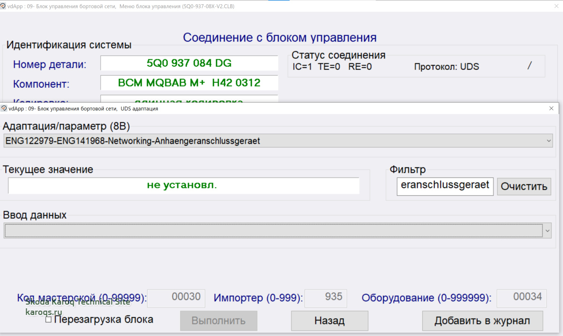Select the Импортер field showing 935
The width and height of the screenshot is (563, 336).
coord(325,298)
